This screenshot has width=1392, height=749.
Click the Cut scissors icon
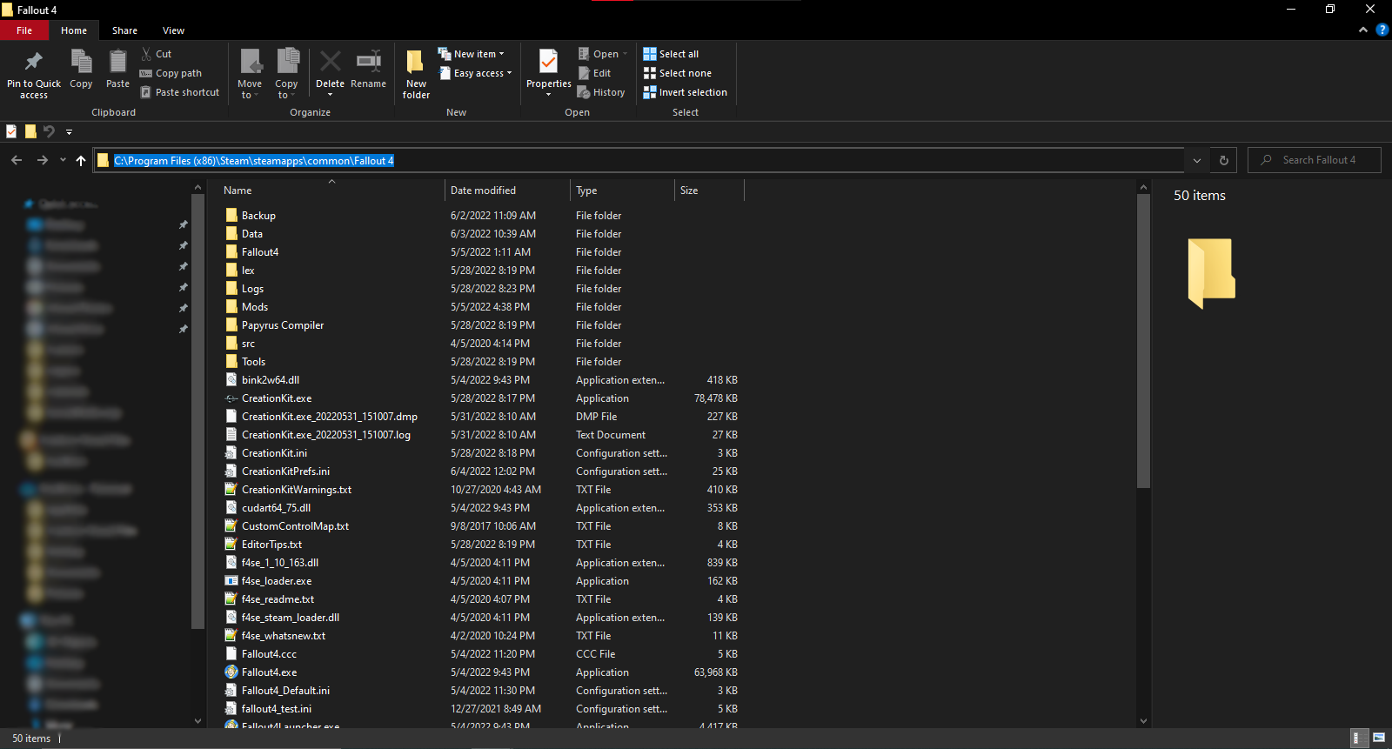(146, 54)
